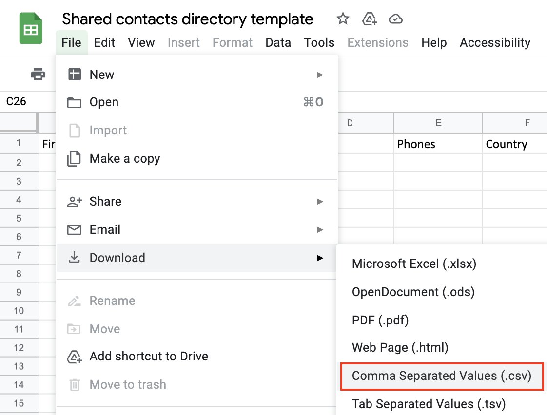
Task: Open the Data menu
Action: point(278,42)
